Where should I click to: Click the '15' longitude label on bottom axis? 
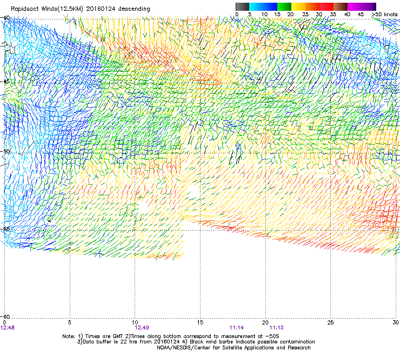pyautogui.click(x=200, y=322)
